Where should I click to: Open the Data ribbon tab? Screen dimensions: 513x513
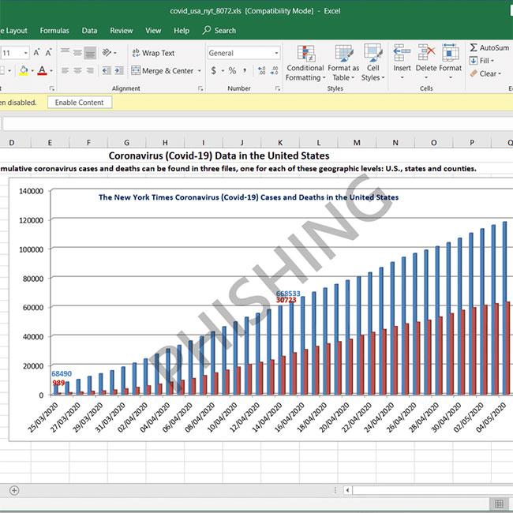(89, 31)
